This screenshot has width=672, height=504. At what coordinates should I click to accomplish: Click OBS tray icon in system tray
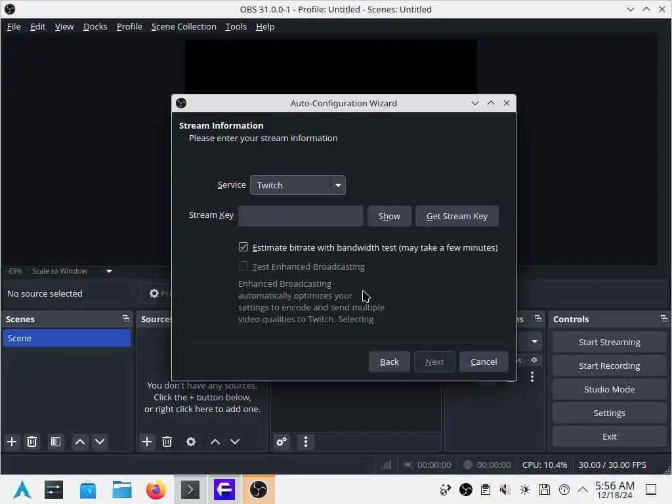point(466,490)
